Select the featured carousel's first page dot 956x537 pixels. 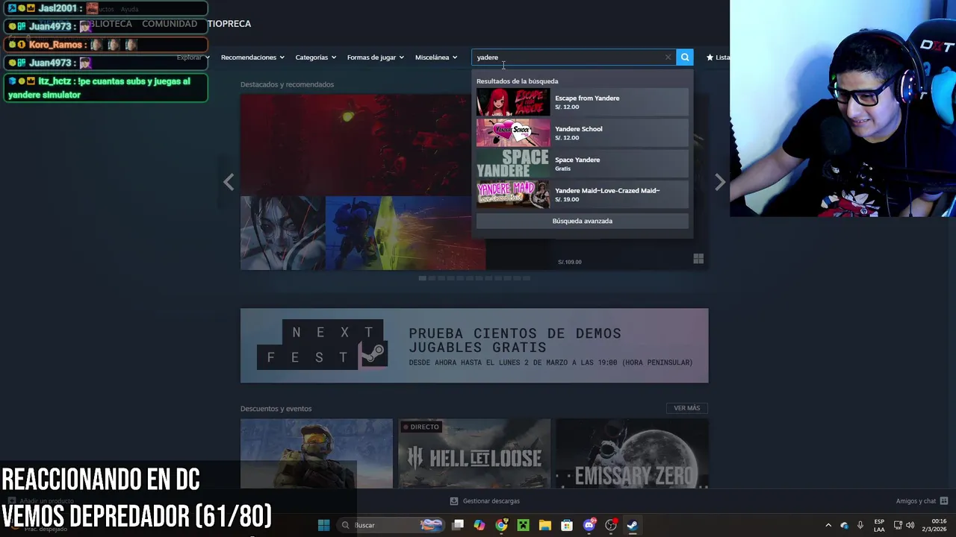point(423,278)
